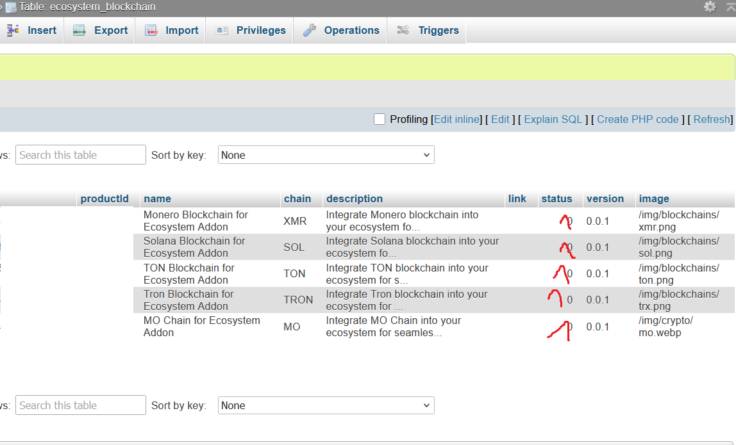
Task: Click the Explain SQL link
Action: click(553, 119)
